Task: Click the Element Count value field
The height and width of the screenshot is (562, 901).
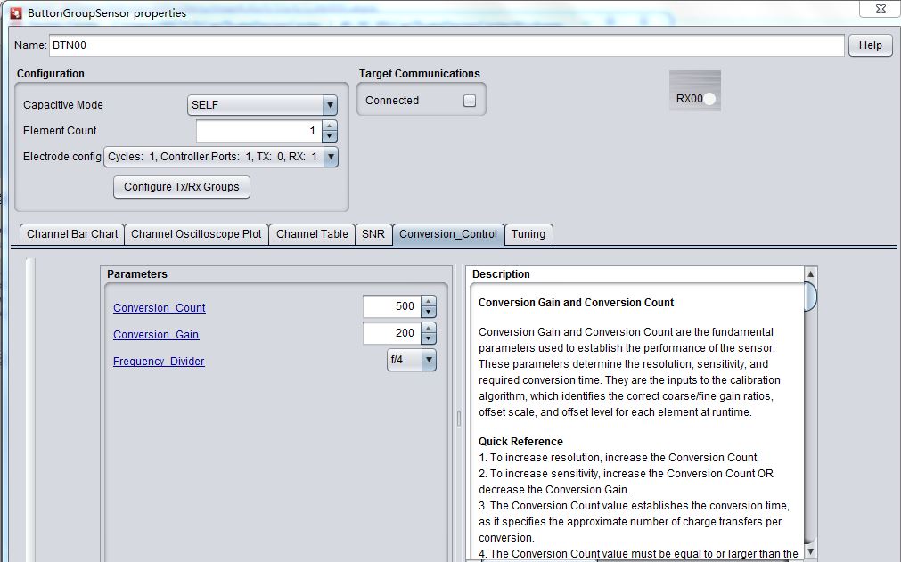Action: tap(259, 131)
